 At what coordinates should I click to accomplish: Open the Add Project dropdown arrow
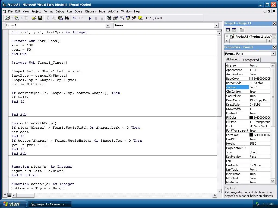[x=12, y=18]
